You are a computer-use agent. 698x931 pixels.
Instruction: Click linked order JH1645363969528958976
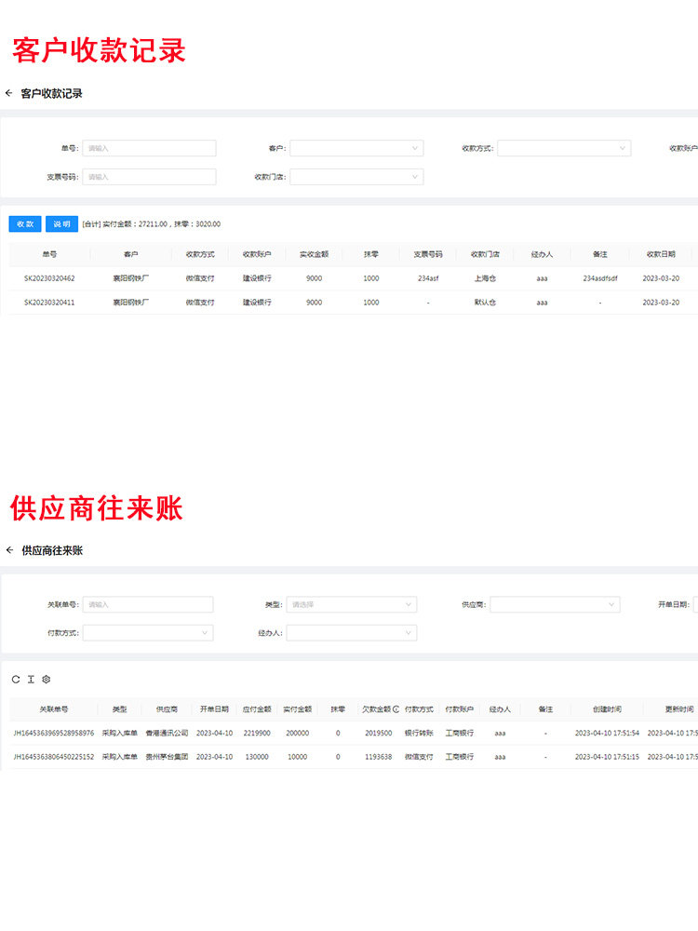click(x=54, y=734)
